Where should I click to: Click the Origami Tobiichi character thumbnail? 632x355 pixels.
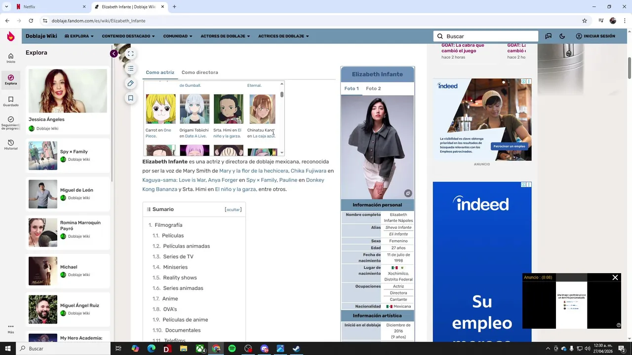pos(195,108)
